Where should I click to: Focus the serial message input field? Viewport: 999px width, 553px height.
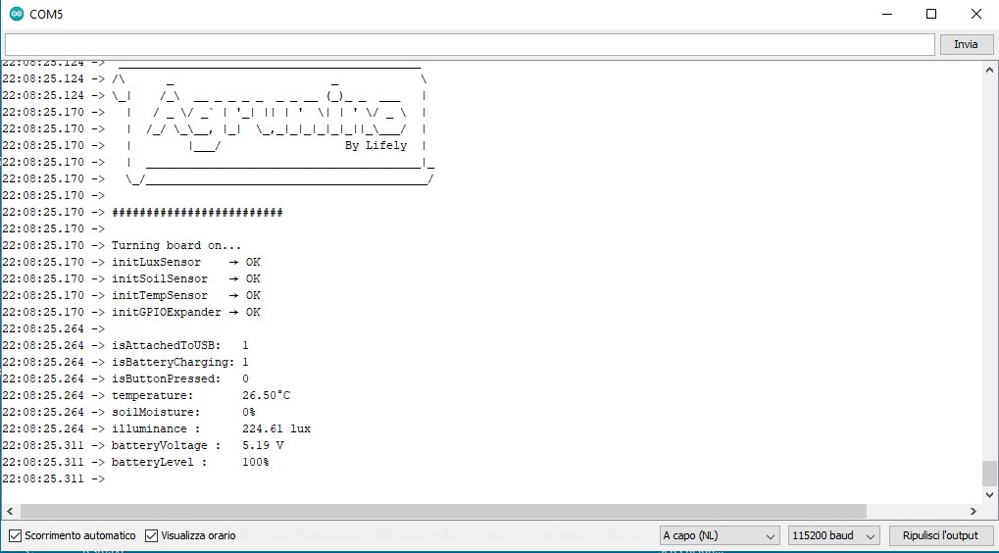(469, 44)
